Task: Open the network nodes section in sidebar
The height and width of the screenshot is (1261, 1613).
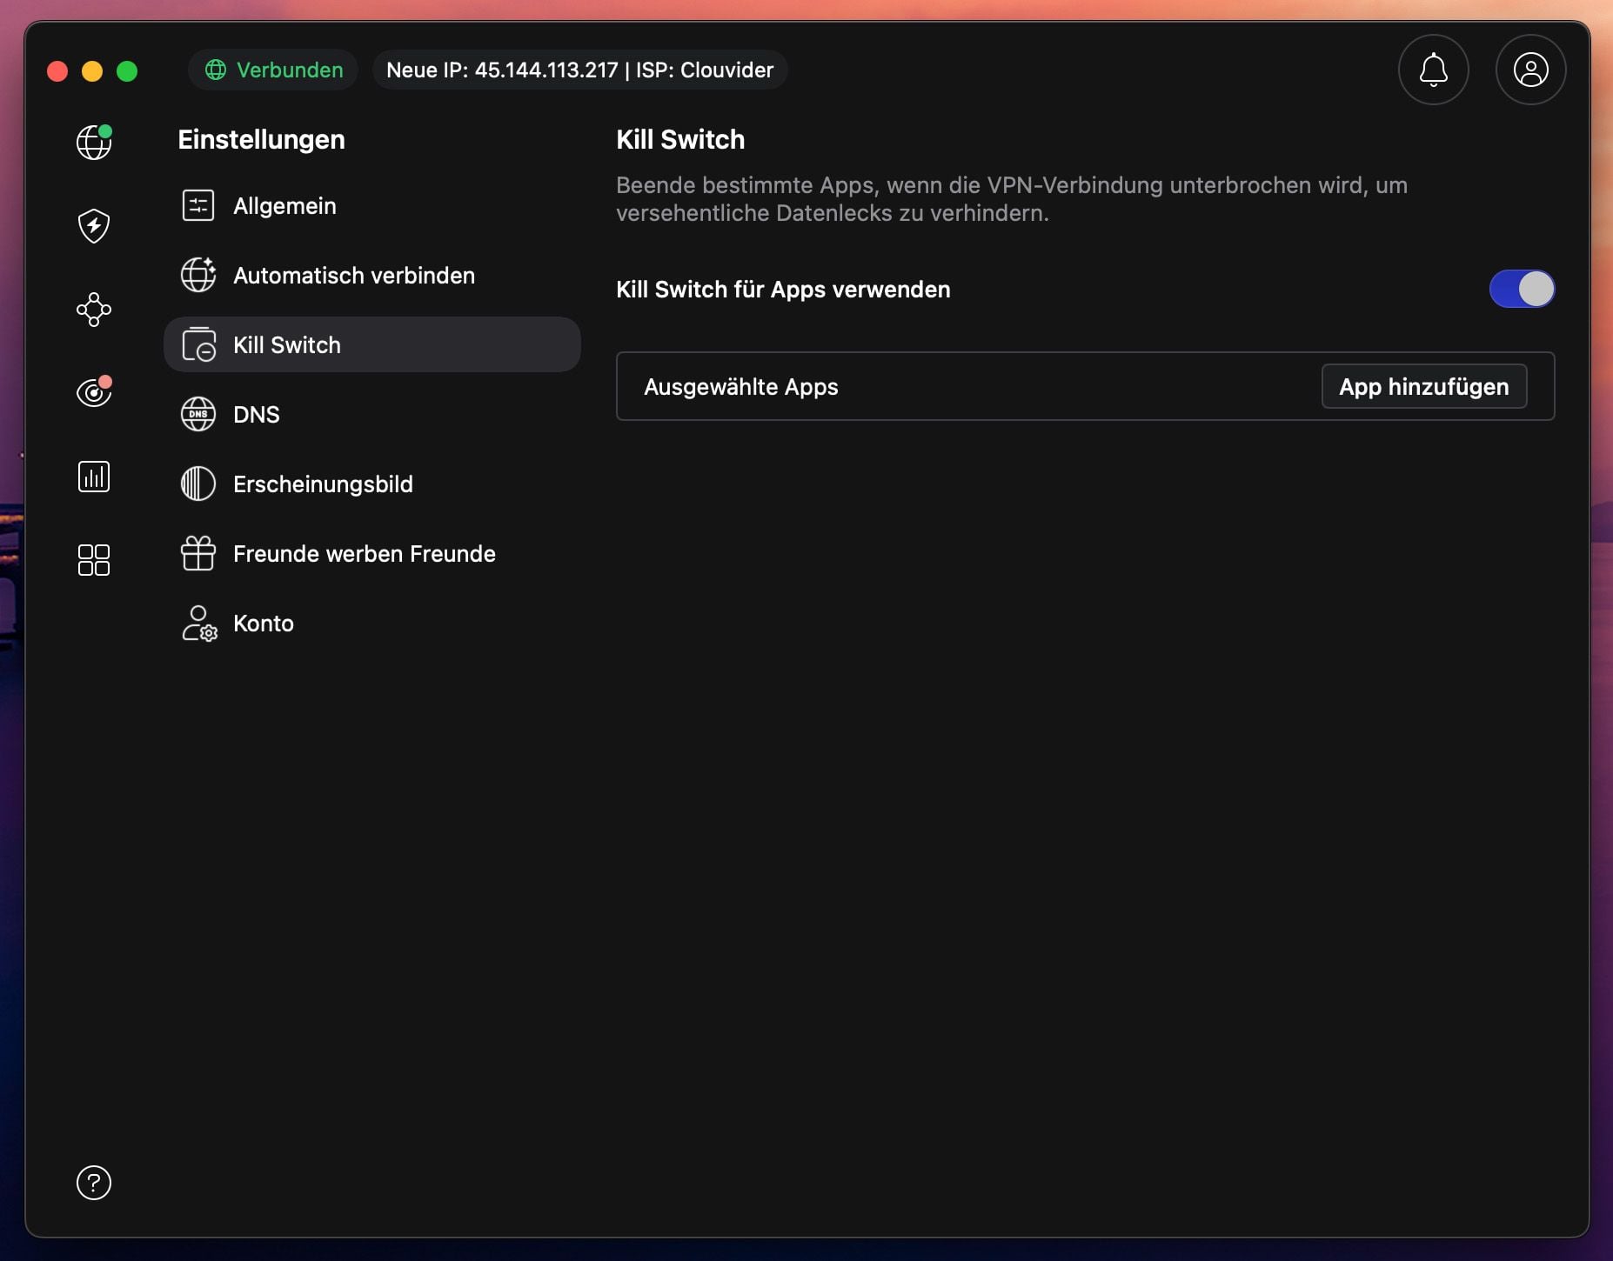Action: [94, 310]
